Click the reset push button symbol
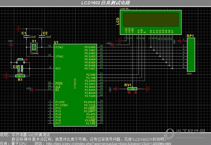Viewport: 211px width, 145px height. (x=20, y=61)
